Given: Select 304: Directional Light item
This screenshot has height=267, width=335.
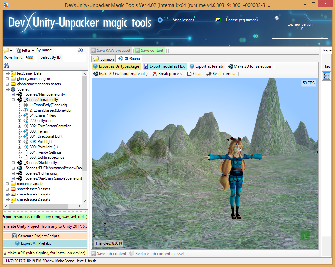Looking at the screenshot, I should [46, 136].
